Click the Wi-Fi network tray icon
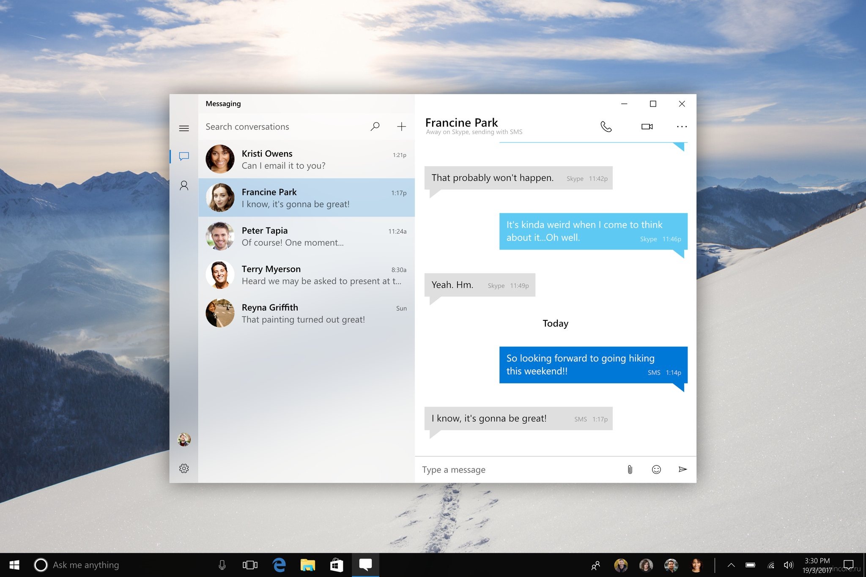This screenshot has height=577, width=866. coord(771,565)
